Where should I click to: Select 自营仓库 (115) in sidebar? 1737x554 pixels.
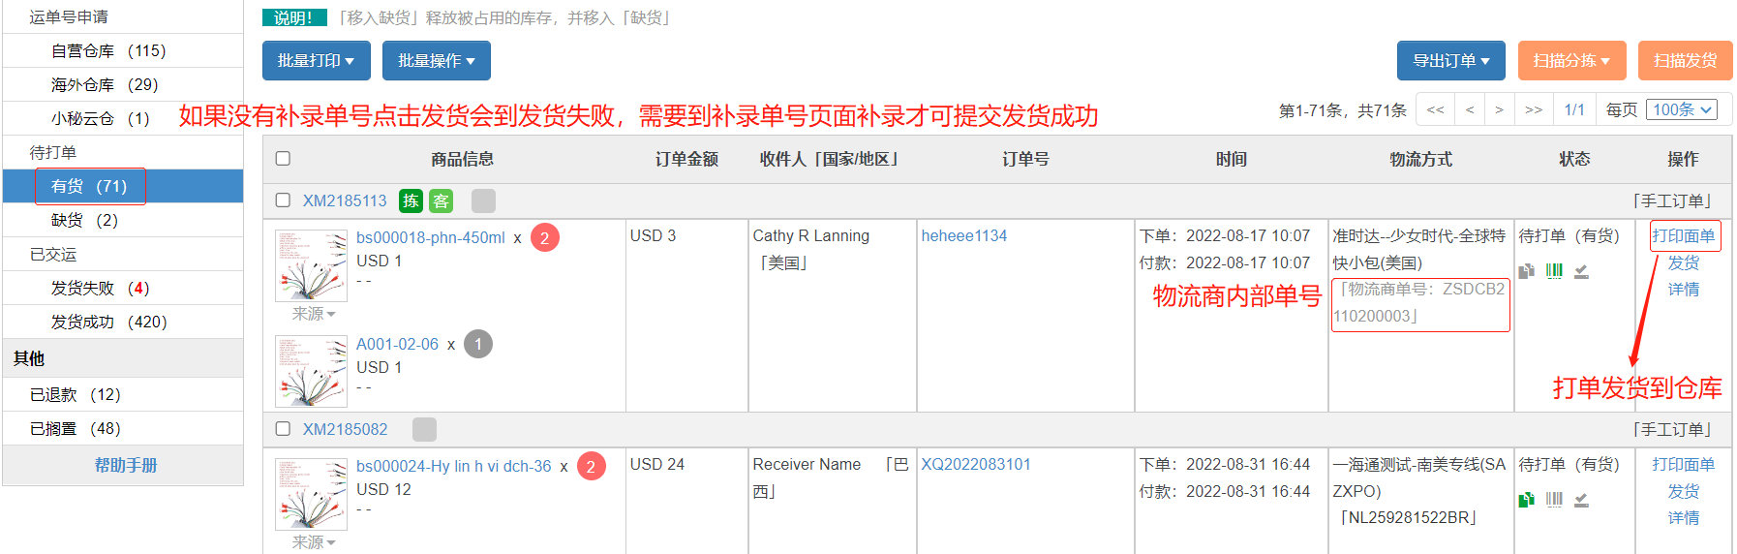click(x=123, y=50)
